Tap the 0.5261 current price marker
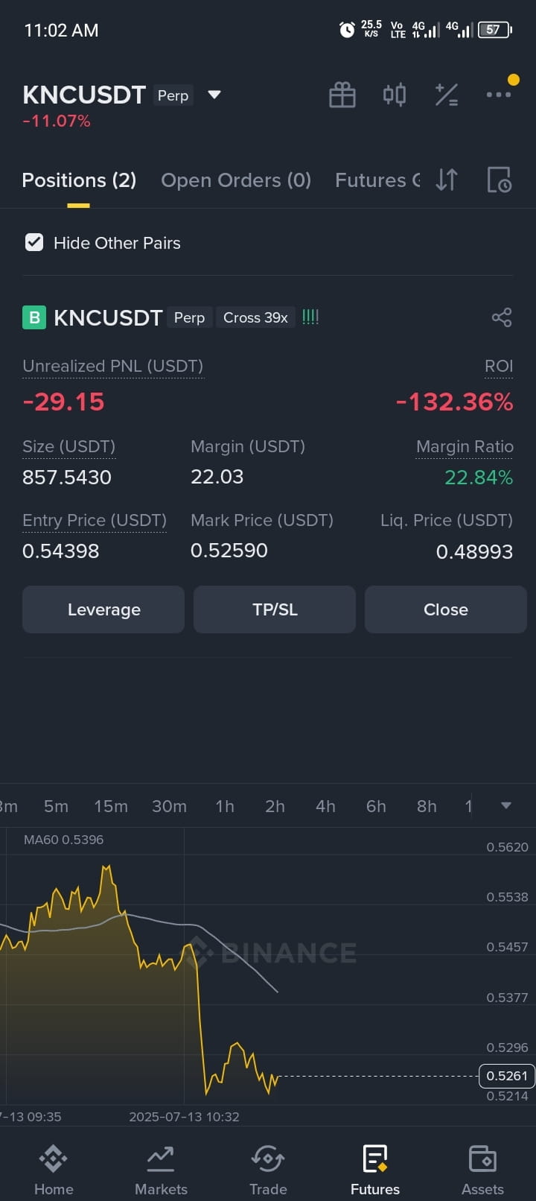536x1201 pixels. [x=506, y=1076]
